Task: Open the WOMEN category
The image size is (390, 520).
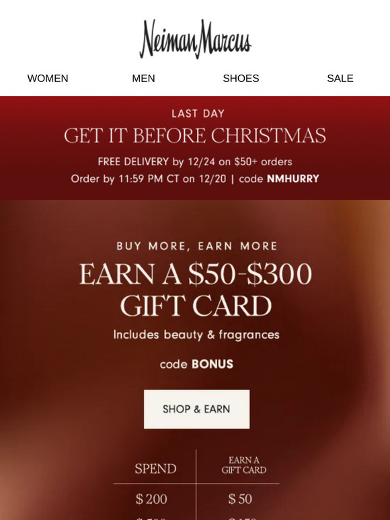Action: click(x=48, y=79)
